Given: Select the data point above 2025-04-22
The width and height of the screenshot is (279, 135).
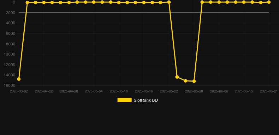Looking at the screenshot, I should pos(44,2).
